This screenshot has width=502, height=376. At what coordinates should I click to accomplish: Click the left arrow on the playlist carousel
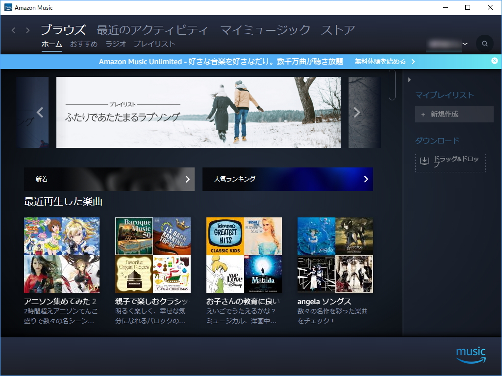pyautogui.click(x=40, y=112)
